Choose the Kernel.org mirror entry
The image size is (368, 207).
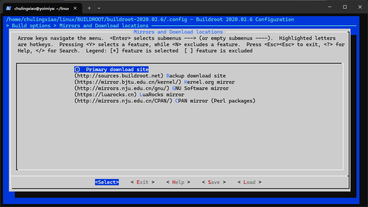pos(154,82)
